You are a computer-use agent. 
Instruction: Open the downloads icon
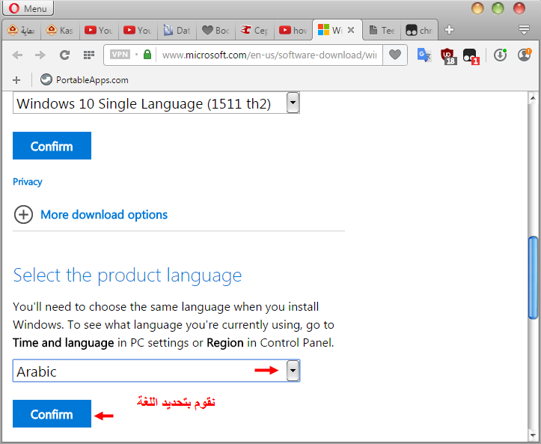[x=500, y=55]
